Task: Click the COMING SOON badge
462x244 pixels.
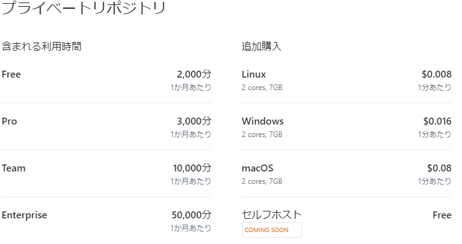Action: 272,230
